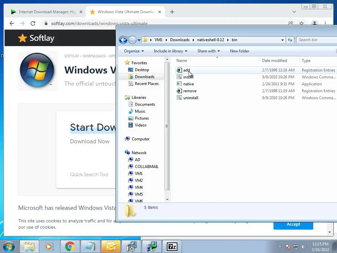
Task: Click navigation pane scroll down arrow
Action: tap(167, 200)
